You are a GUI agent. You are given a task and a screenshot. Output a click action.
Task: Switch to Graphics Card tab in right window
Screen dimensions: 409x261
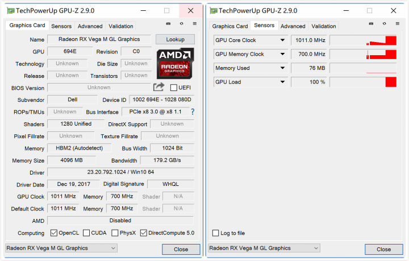tap(230, 26)
